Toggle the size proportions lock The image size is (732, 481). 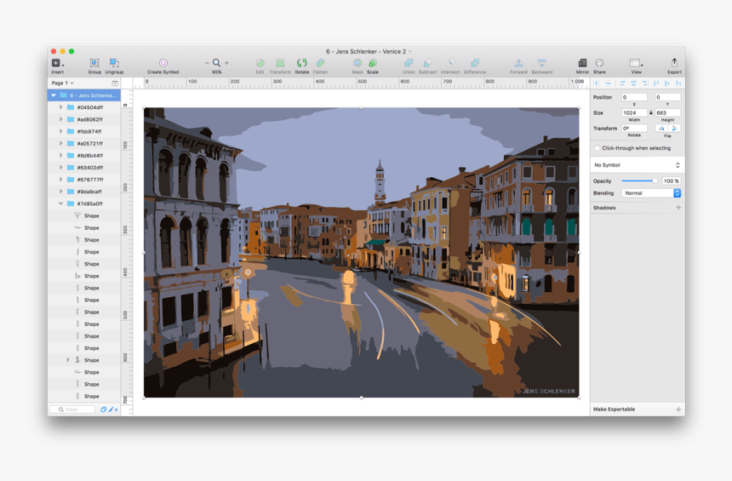pos(651,112)
